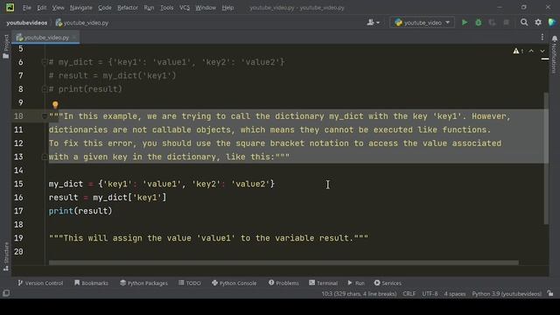The width and height of the screenshot is (560, 315).
Task: Toggle the fold end marker at line 13
Action: pyautogui.click(x=45, y=157)
